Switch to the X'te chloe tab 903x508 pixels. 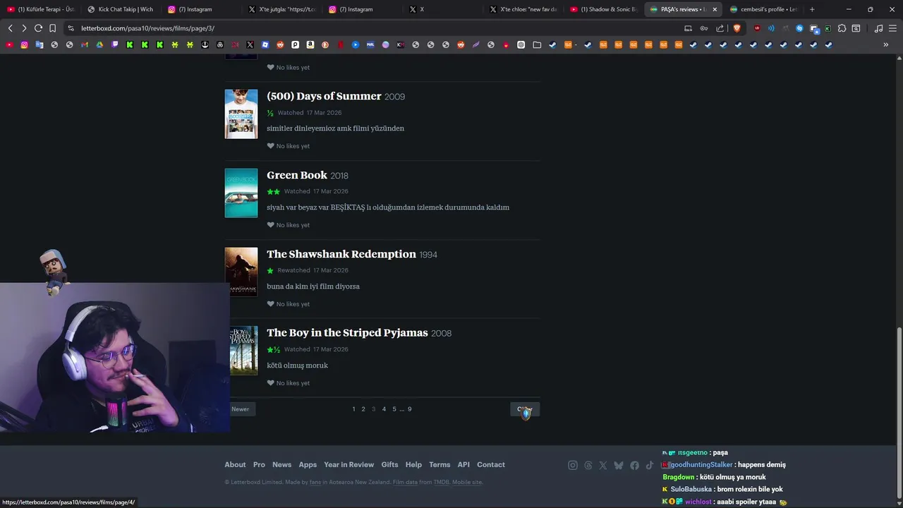coord(523,9)
